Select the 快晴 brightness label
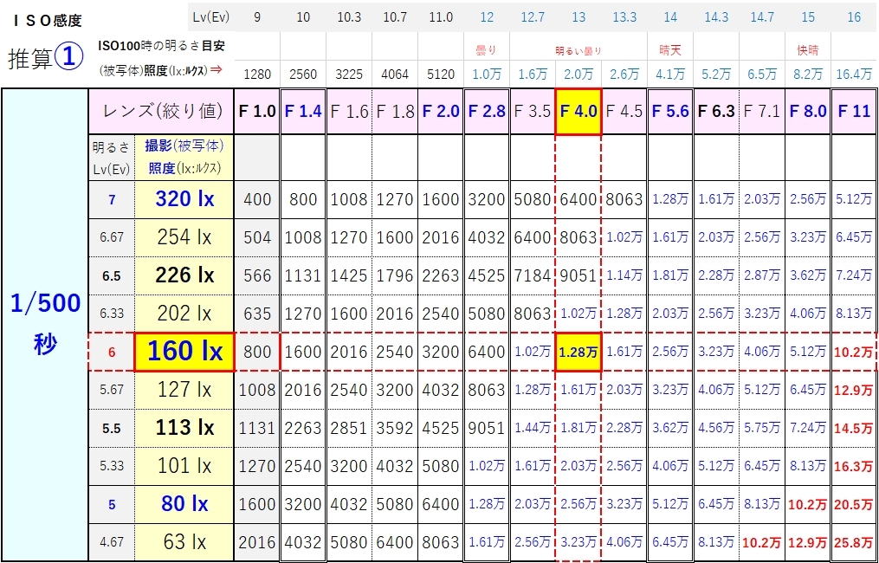879x563 pixels. pos(808,50)
